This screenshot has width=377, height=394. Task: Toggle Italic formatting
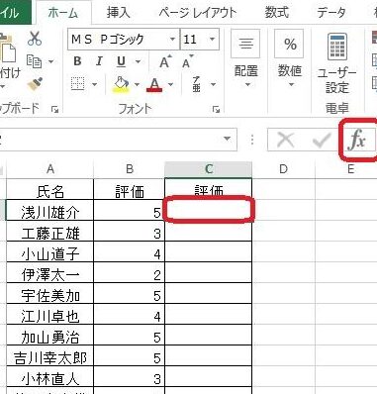(x=99, y=61)
